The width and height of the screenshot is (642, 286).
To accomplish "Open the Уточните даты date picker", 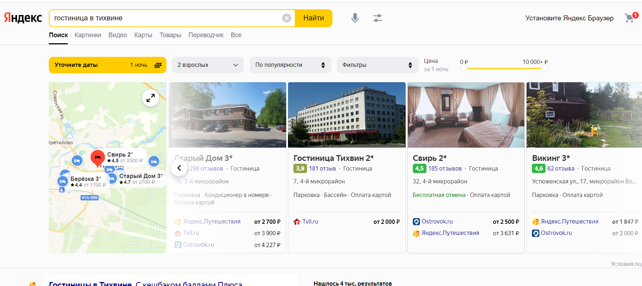I will [108, 65].
